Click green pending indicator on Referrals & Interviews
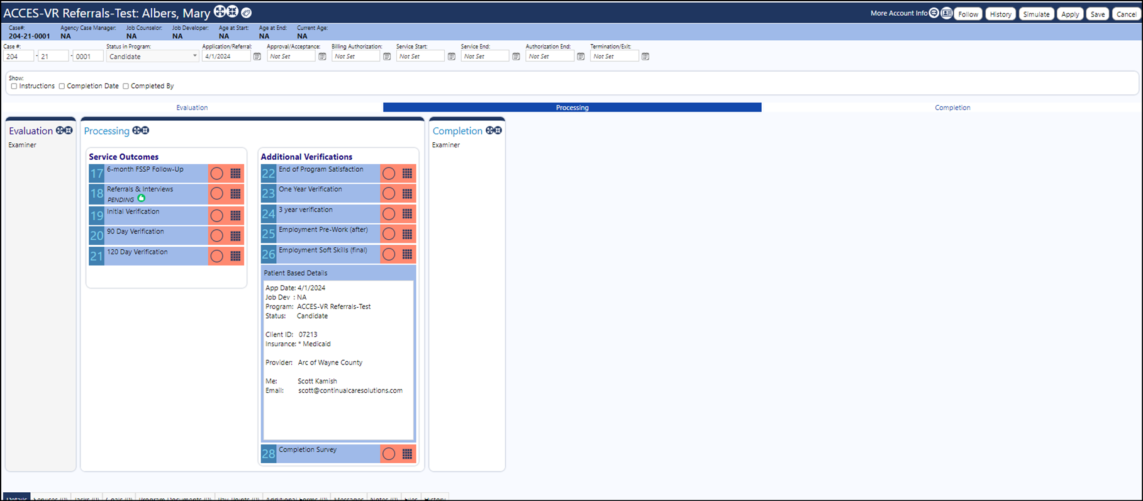Screen dimensions: 1143x501 tap(142, 198)
